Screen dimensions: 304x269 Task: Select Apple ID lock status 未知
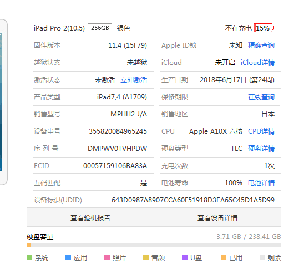point(236,45)
